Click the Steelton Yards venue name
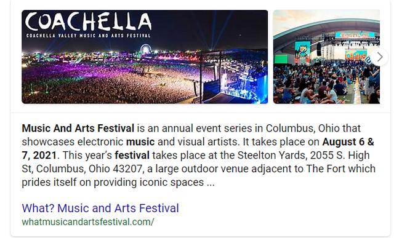 pyautogui.click(x=272, y=156)
